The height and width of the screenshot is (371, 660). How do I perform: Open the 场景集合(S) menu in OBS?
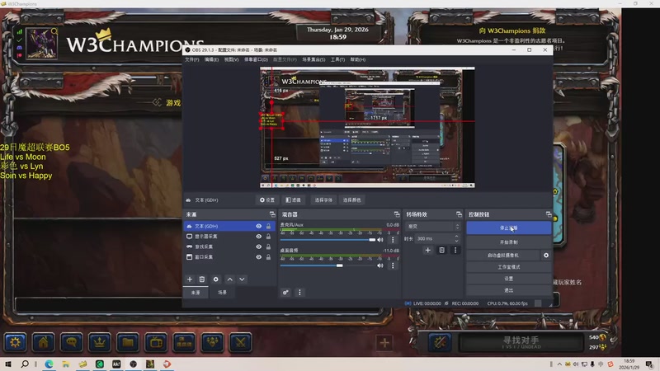[x=313, y=59]
